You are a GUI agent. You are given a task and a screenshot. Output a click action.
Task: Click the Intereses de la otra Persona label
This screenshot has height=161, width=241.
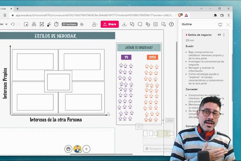pyautogui.click(x=56, y=120)
